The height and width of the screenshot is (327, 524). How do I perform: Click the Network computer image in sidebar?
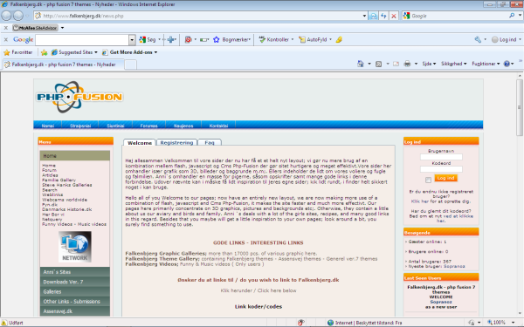(75, 247)
